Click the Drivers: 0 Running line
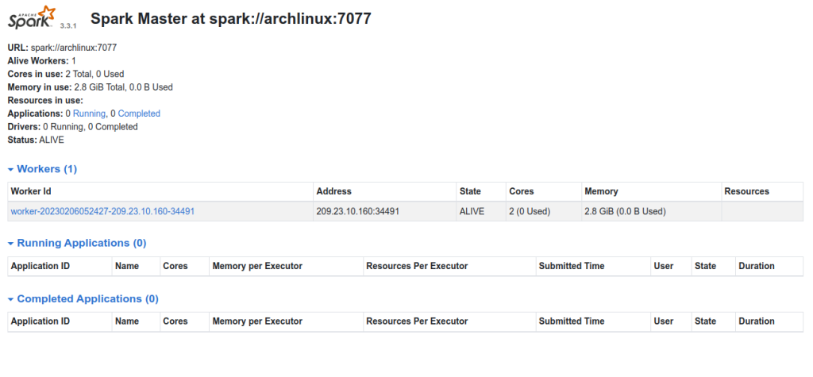Image resolution: width=813 pixels, height=377 pixels. tap(72, 127)
